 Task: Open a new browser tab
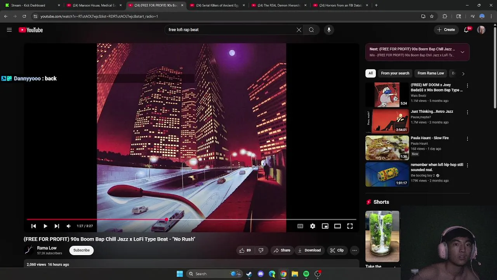pos(376,5)
